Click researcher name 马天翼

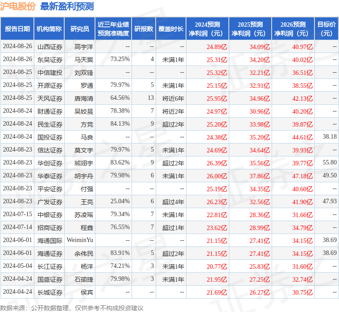click(x=84, y=60)
